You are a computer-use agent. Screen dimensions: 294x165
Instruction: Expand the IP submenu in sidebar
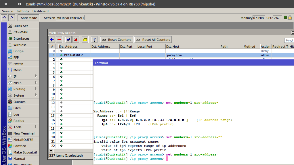[23, 76]
